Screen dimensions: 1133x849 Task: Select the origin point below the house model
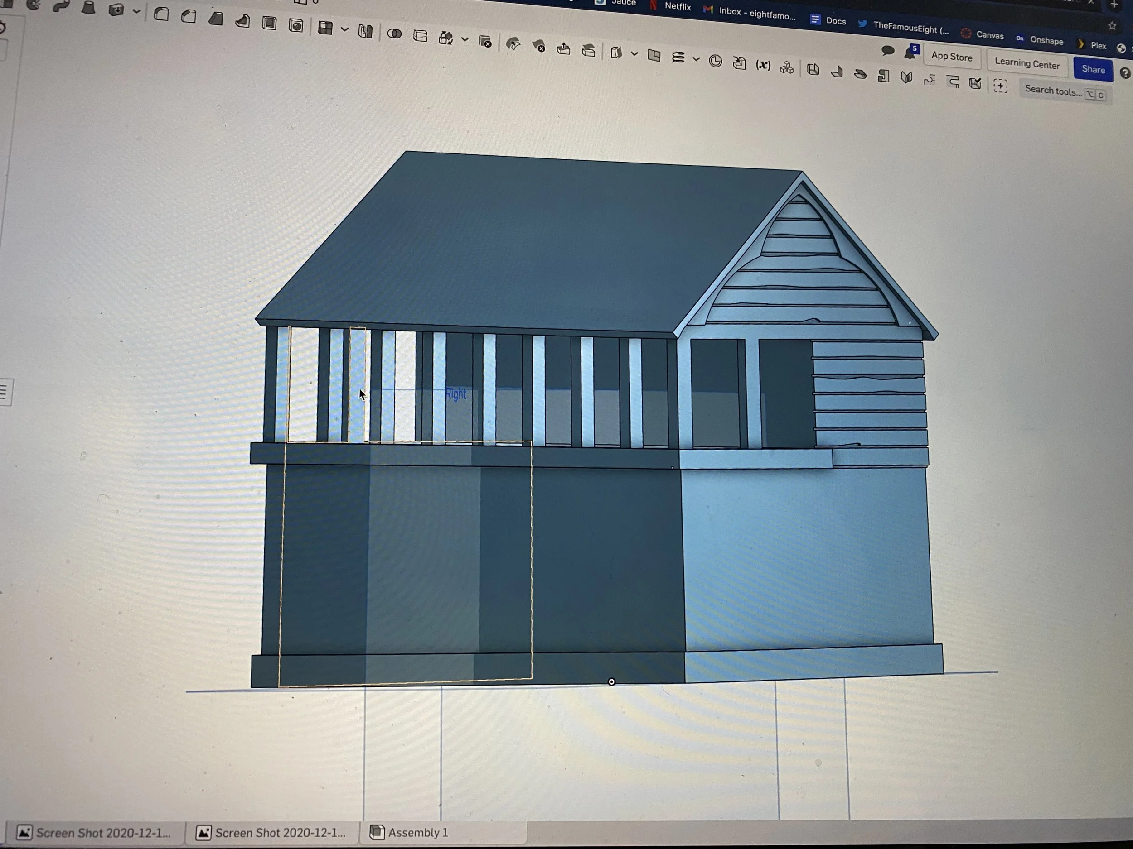click(x=611, y=681)
